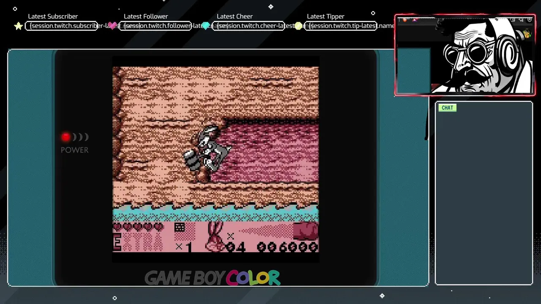
Task: Click the "×1" item count
Action: pyautogui.click(x=184, y=247)
